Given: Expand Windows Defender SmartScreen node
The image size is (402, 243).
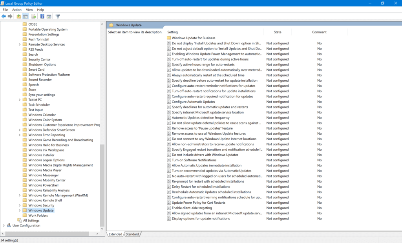Looking at the screenshot, I should 20,130.
